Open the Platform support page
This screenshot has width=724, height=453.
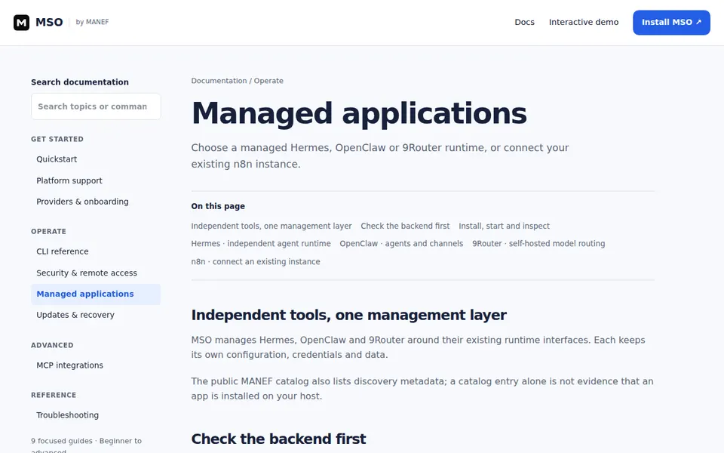click(69, 180)
